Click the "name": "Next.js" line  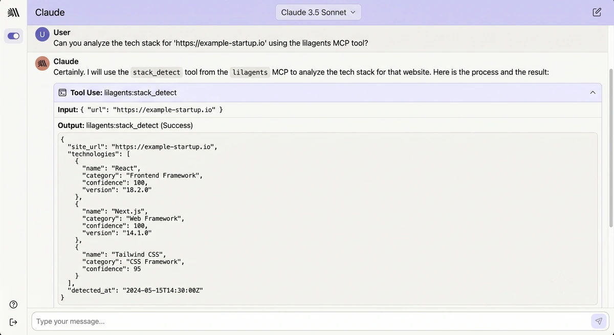tap(115, 211)
